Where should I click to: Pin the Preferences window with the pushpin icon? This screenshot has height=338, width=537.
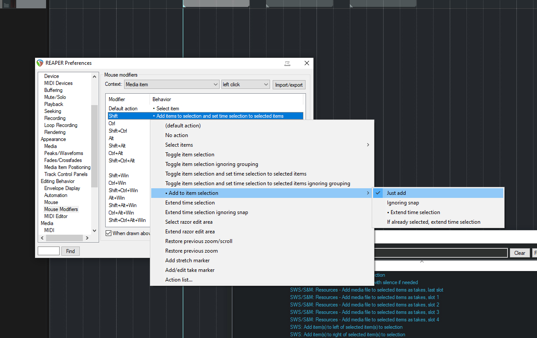(287, 63)
